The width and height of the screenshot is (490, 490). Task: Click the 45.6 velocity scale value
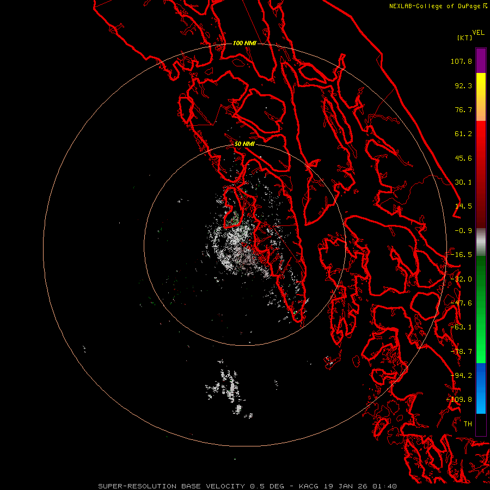(x=463, y=158)
